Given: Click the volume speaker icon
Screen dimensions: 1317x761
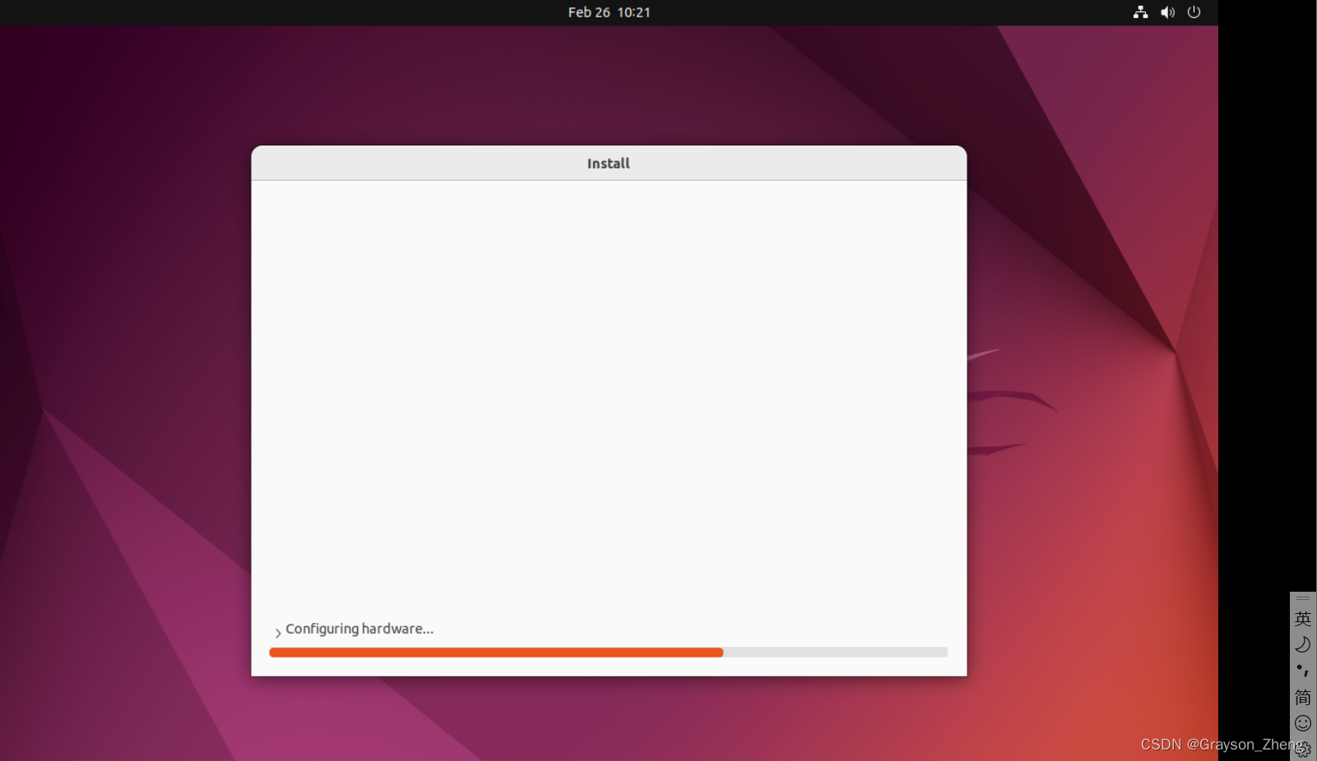Looking at the screenshot, I should [1167, 12].
